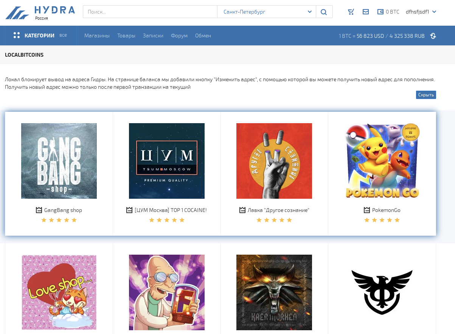This screenshot has width=455, height=334.
Task: Open Лавка "Другое сознание" link
Action: click(x=278, y=210)
